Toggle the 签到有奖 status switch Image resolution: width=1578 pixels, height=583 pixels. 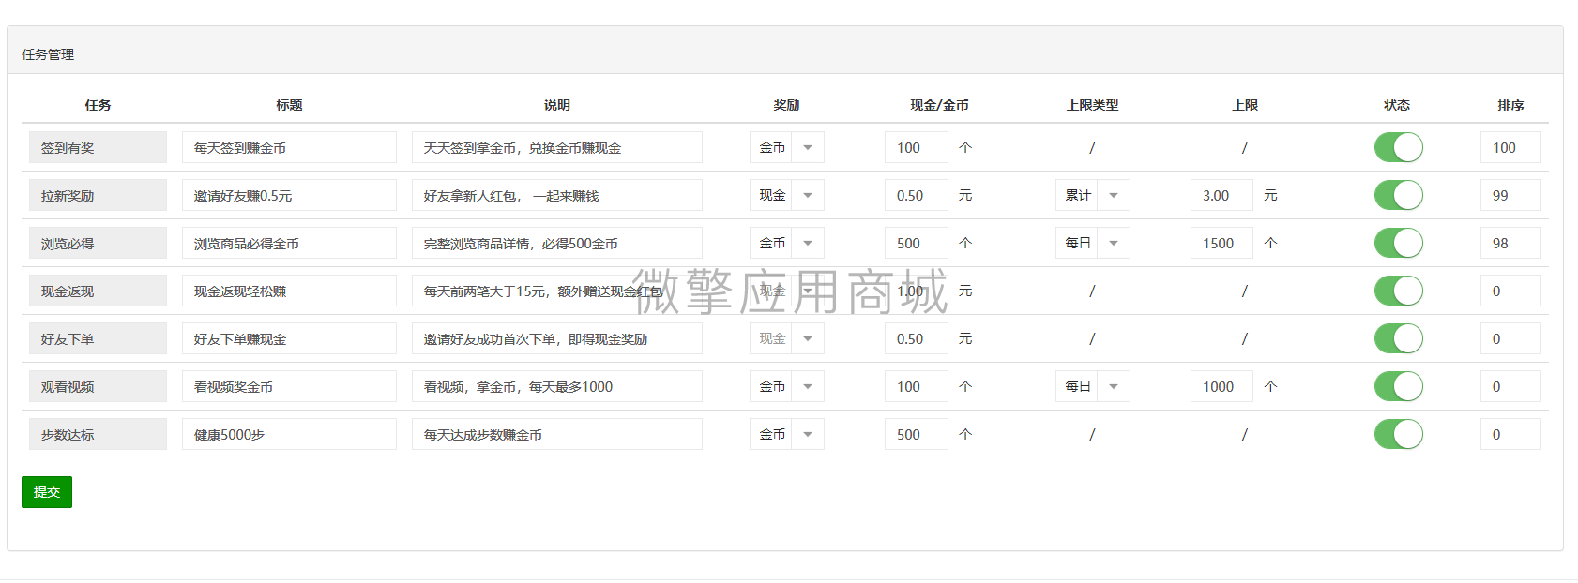1398,147
